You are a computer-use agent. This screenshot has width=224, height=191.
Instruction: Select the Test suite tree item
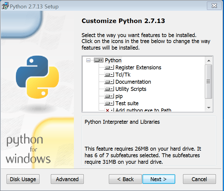[127, 103]
